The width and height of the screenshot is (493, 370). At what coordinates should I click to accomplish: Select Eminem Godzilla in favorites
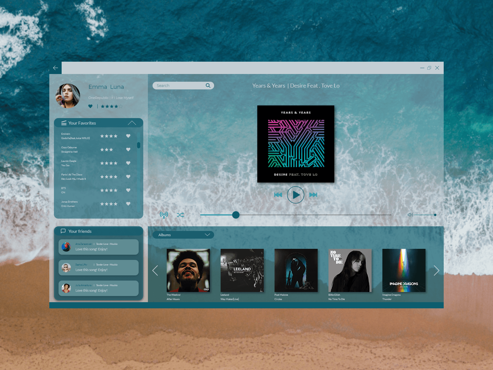[75, 136]
